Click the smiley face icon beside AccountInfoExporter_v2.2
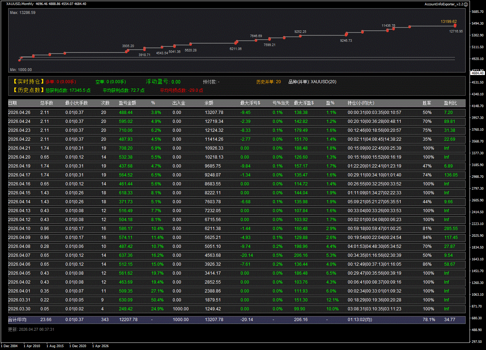Viewport: 486px width, 350px height. pyautogui.click(x=466, y=4)
